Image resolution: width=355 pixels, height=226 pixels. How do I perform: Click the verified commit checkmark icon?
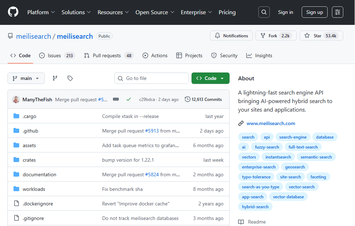click(129, 99)
